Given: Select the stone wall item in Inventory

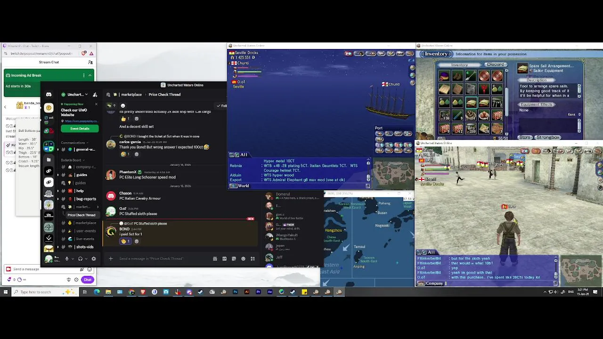Looking at the screenshot, I should [x=471, y=89].
